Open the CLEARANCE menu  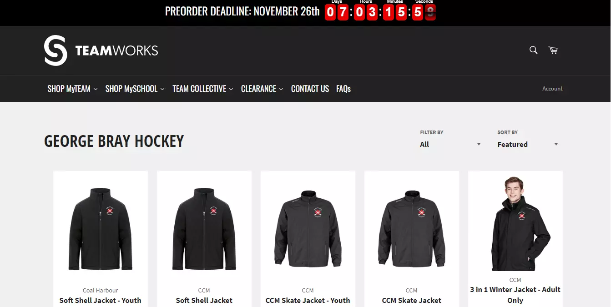pos(262,89)
